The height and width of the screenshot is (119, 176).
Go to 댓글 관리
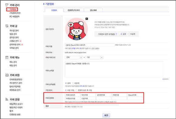tap(13, 34)
